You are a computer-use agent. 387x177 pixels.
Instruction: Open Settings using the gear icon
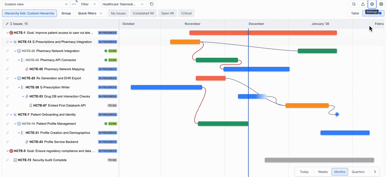(x=372, y=4)
